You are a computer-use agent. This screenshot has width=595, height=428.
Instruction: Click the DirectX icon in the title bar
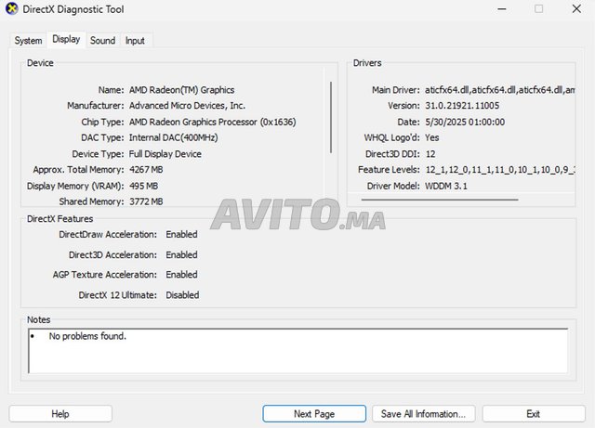pyautogui.click(x=11, y=9)
